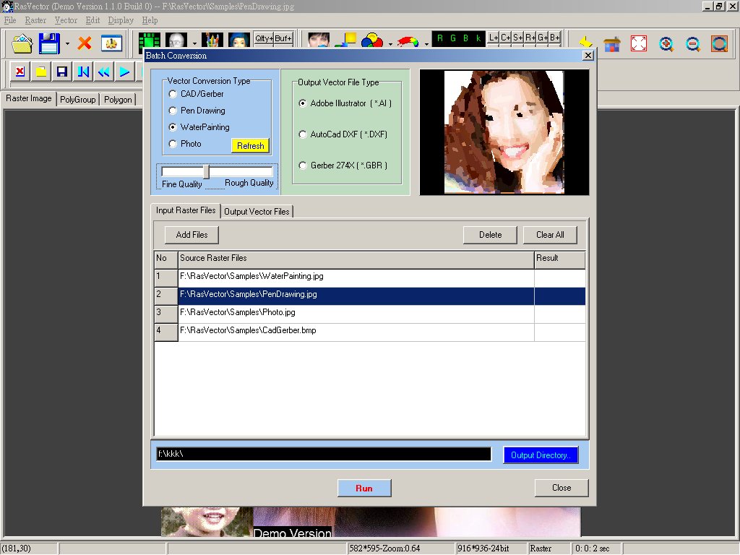Click the zoom in magnifier icon
Viewport: 740px width, 555px height.
[x=666, y=44]
